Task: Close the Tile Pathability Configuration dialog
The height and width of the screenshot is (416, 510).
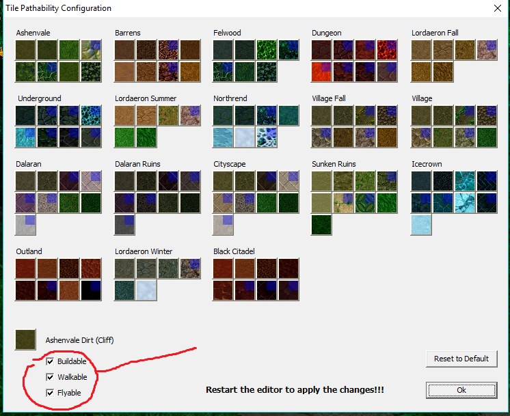Action: tap(497, 8)
